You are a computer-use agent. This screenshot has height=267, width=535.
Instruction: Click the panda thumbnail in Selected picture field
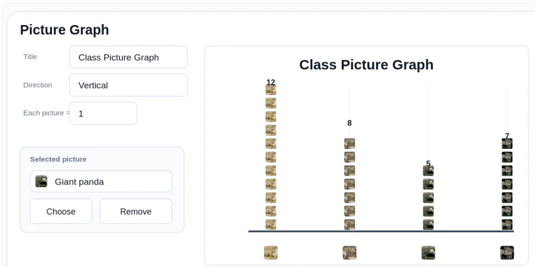pos(41,181)
